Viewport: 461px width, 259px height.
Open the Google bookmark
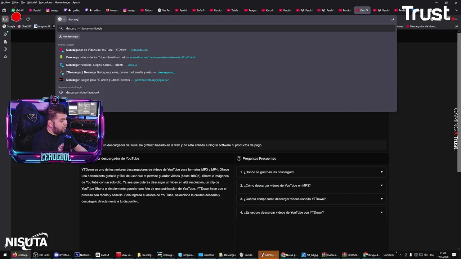pyautogui.click(x=9, y=26)
